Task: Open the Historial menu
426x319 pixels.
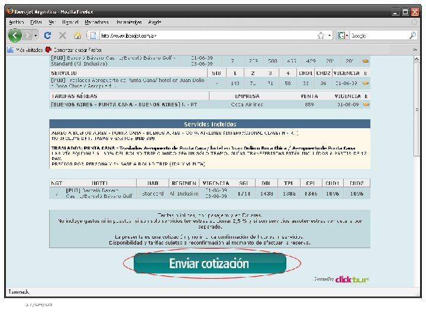Action: tap(70, 22)
